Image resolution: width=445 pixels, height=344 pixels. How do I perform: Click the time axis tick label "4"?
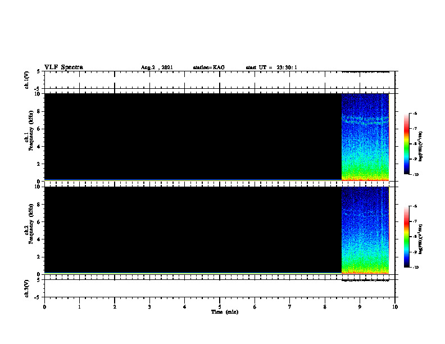[x=185, y=307]
